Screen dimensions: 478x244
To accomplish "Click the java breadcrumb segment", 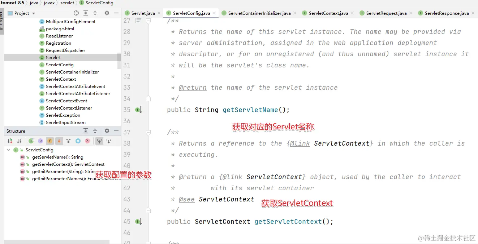I will click(x=34, y=3).
